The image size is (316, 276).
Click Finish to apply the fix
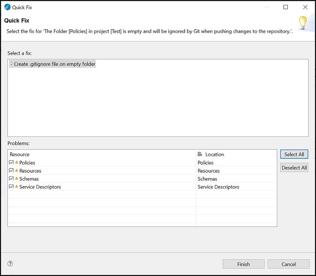click(x=243, y=264)
